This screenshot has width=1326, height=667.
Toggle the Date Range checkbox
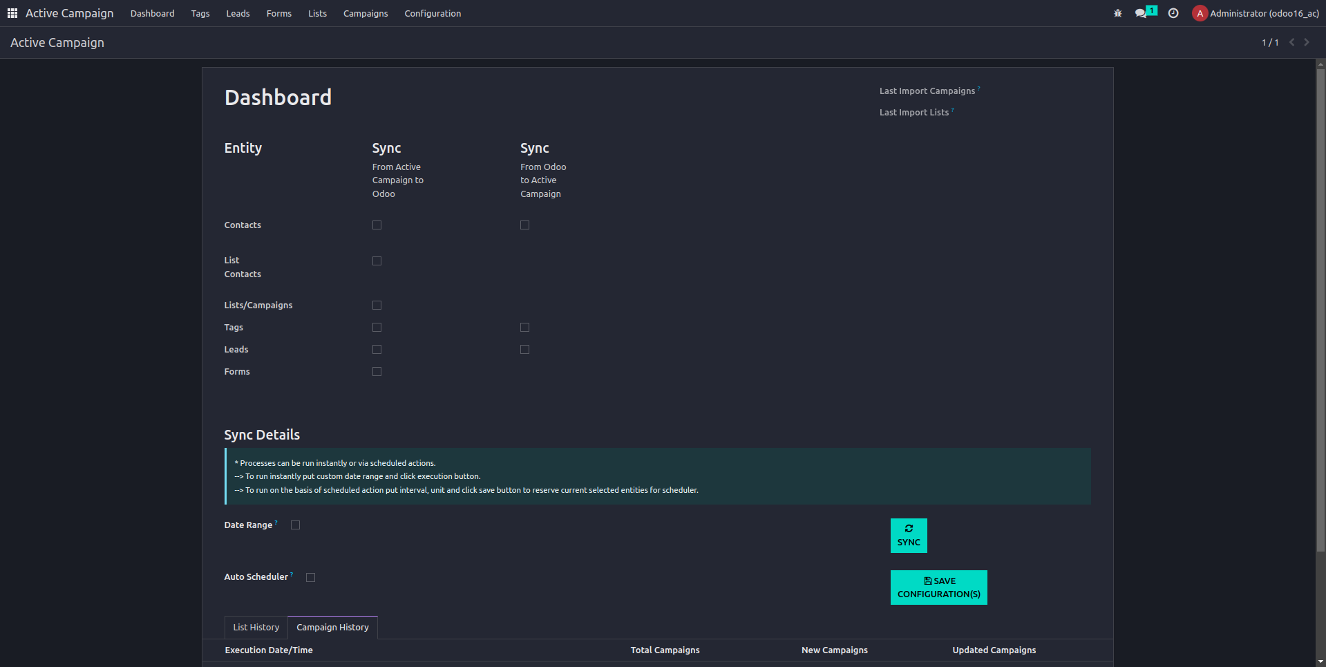(x=295, y=525)
